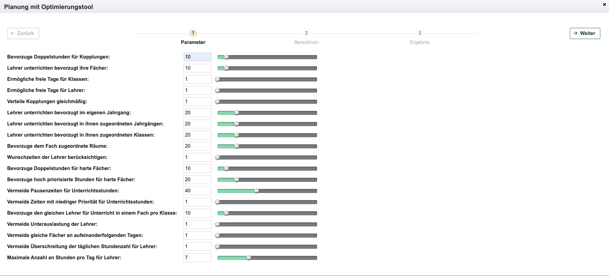Click the Maximale Anzahl an Stunden value field
The image size is (609, 276).
[197, 258]
